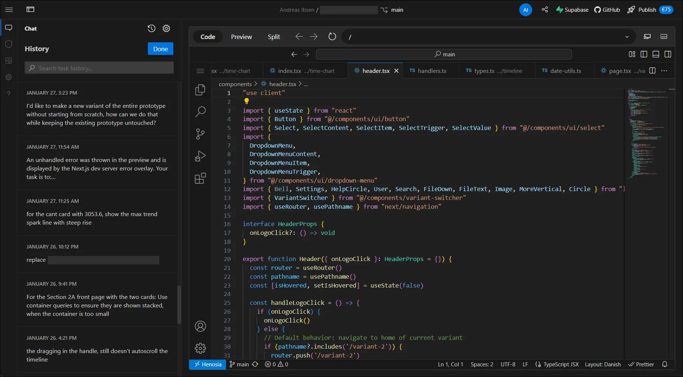
Task: Open the help question mark icon
Action: pyautogui.click(x=9, y=94)
